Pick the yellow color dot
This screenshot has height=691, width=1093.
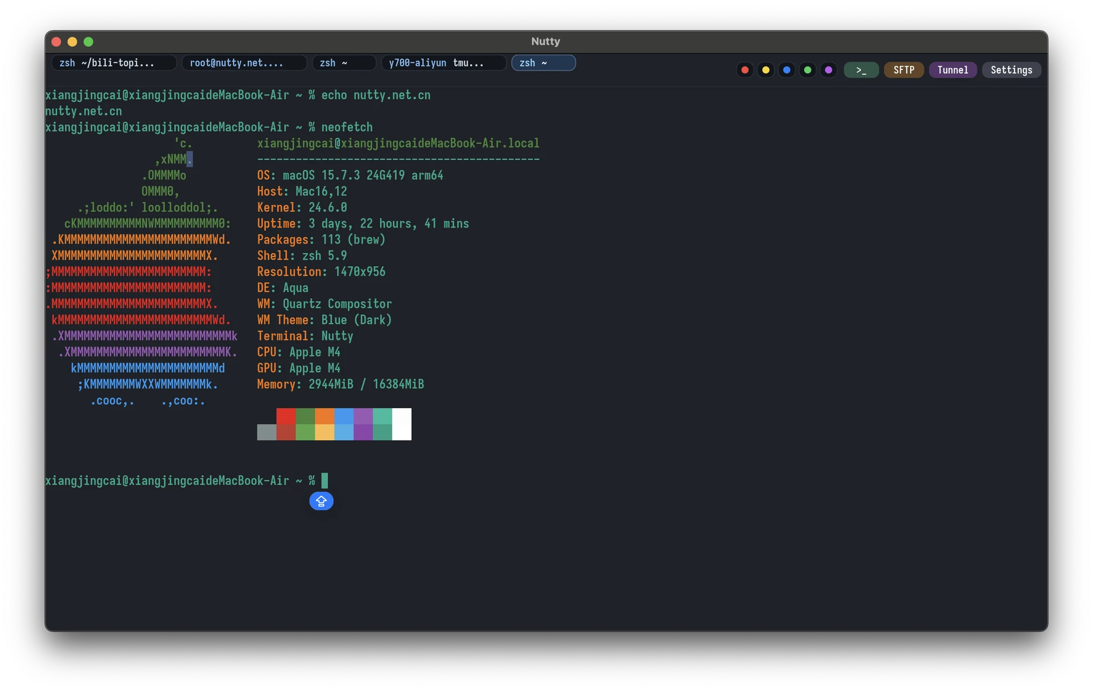point(766,70)
